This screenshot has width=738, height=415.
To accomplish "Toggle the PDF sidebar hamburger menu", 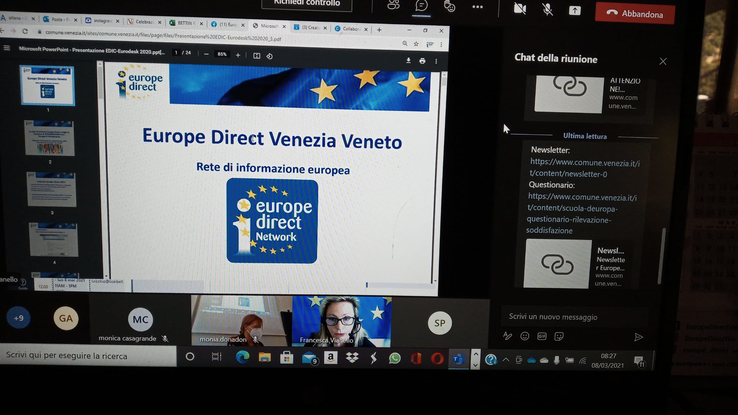I will pos(7,48).
